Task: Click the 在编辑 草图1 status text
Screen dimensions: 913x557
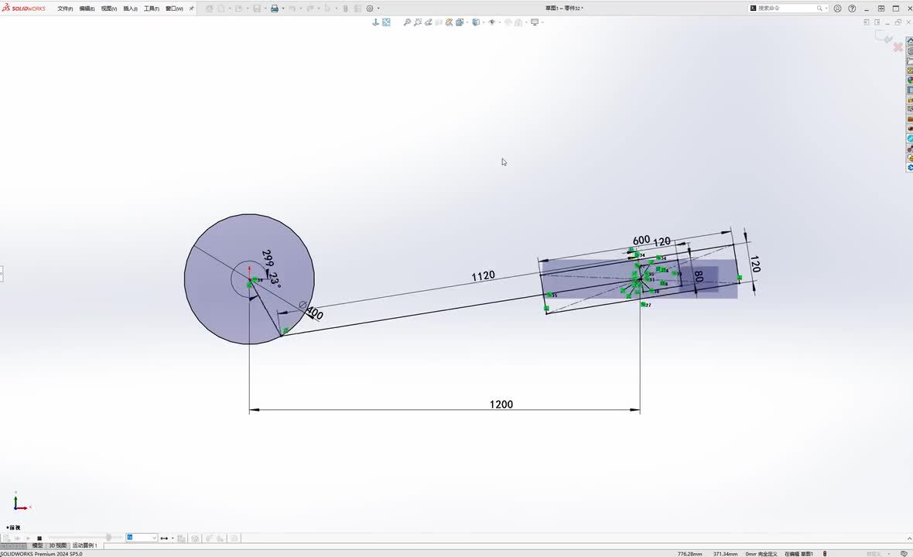Action: tap(798, 554)
